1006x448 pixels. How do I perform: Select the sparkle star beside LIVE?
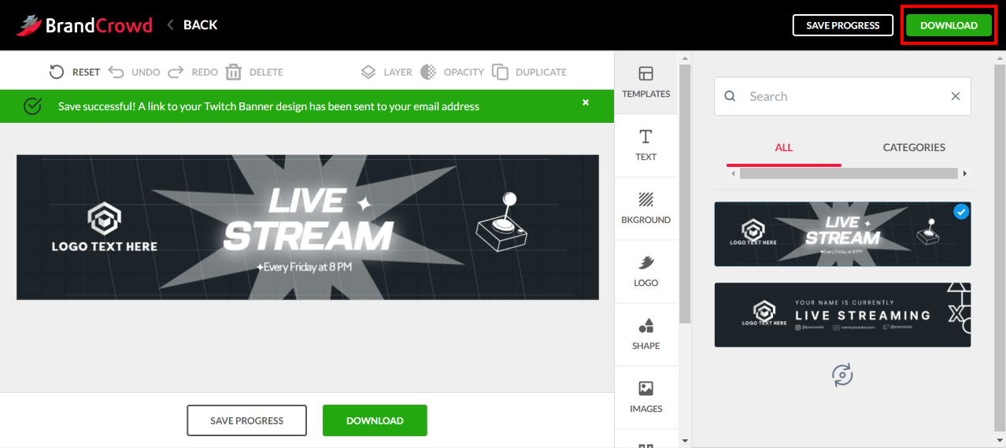coord(364,204)
